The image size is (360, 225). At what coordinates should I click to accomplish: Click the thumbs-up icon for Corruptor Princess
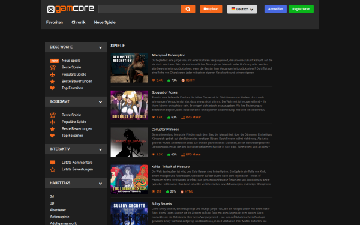tap(169, 154)
